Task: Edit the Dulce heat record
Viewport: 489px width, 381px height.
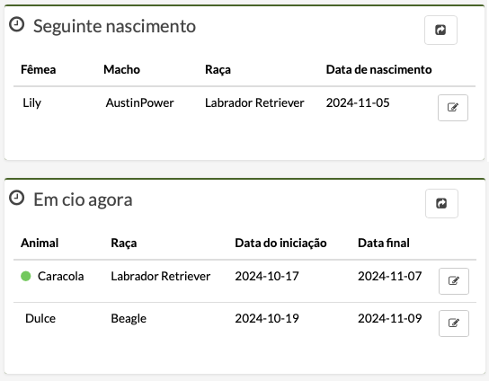Action: [x=454, y=323]
